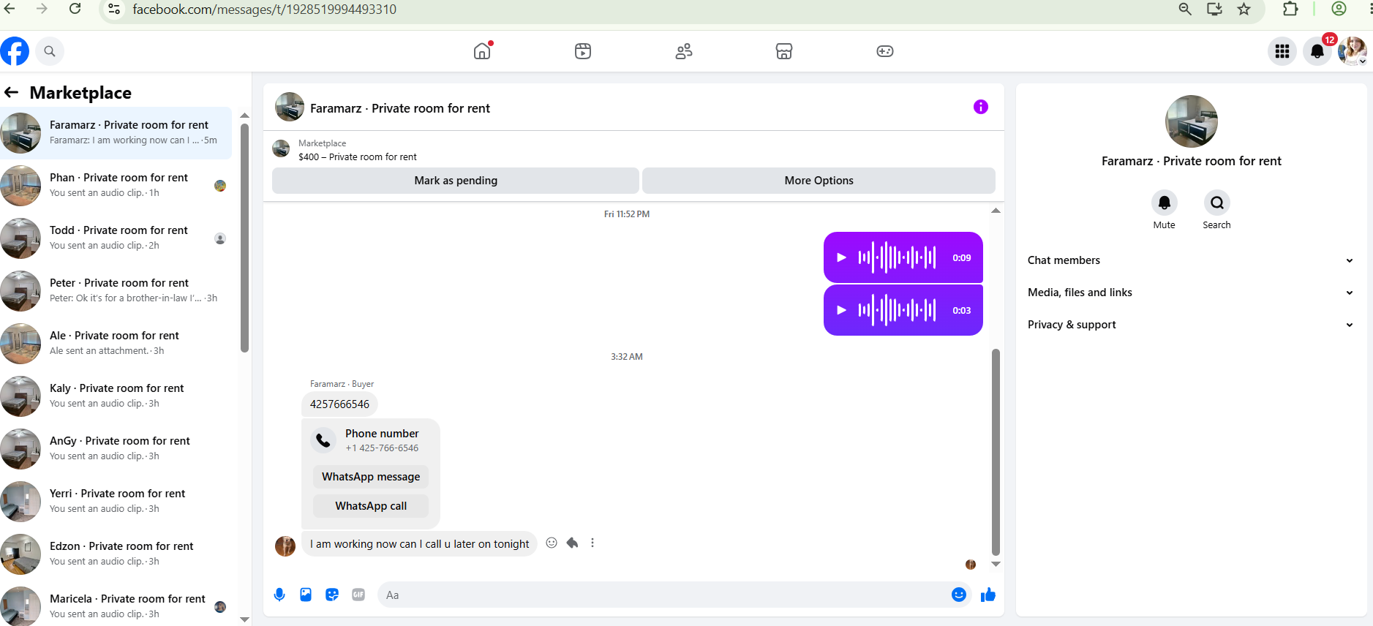Screen dimensions: 1373x626
Task: Record a voice clip with the microphone
Action: point(279,595)
